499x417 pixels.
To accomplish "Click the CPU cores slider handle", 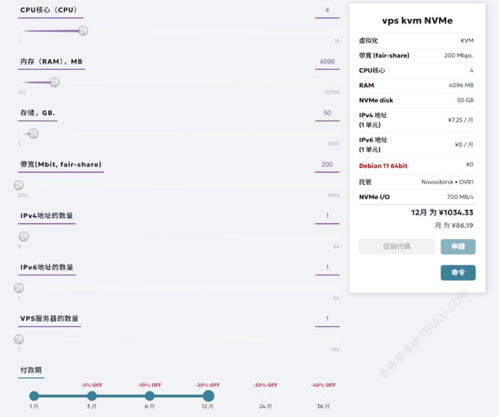I will coord(83,31).
